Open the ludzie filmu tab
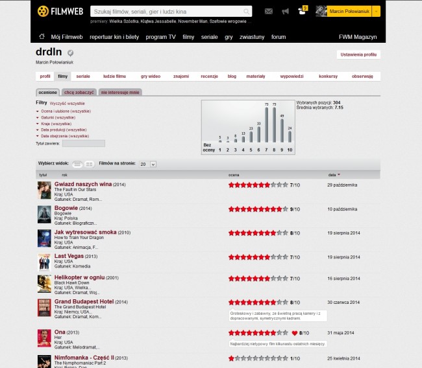The height and width of the screenshot is (368, 422). click(x=114, y=76)
